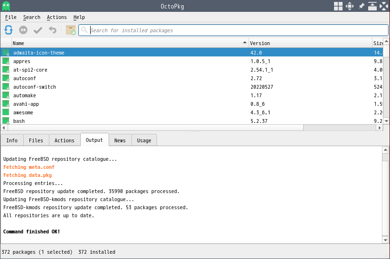Switch to the Info tab
The image size is (390, 259).
(12, 140)
